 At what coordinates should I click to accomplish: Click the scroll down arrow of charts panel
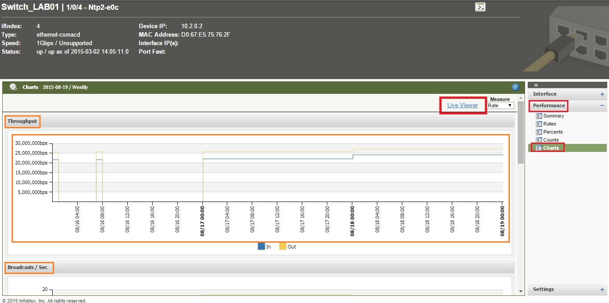pyautogui.click(x=521, y=291)
